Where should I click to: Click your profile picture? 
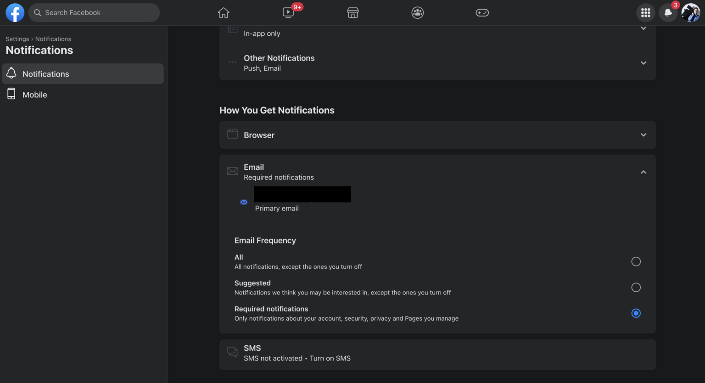click(691, 12)
